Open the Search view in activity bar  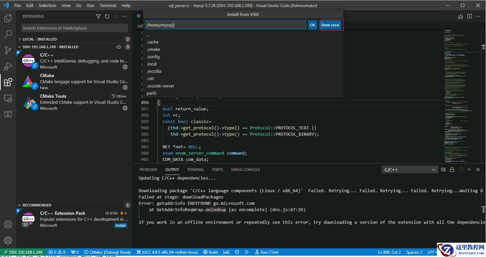point(8,34)
